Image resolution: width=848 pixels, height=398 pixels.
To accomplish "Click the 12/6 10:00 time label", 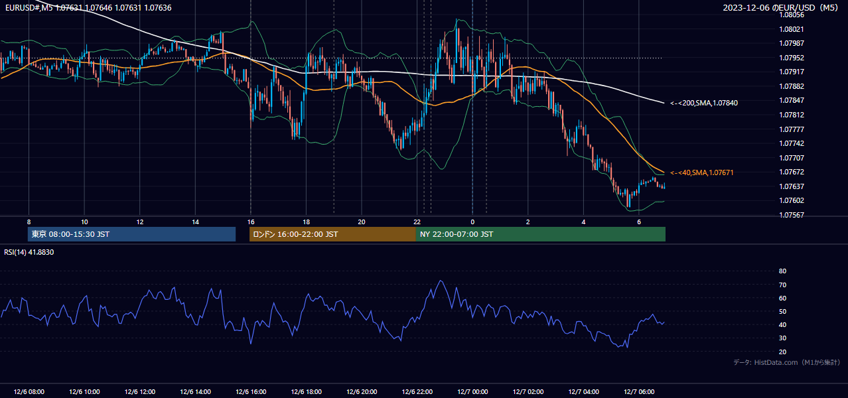I will 84,392.
